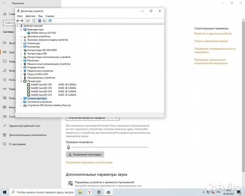This screenshot has height=196, width=245.
Task: Open Yandex Browser from the taskbar
Action: 90,192
